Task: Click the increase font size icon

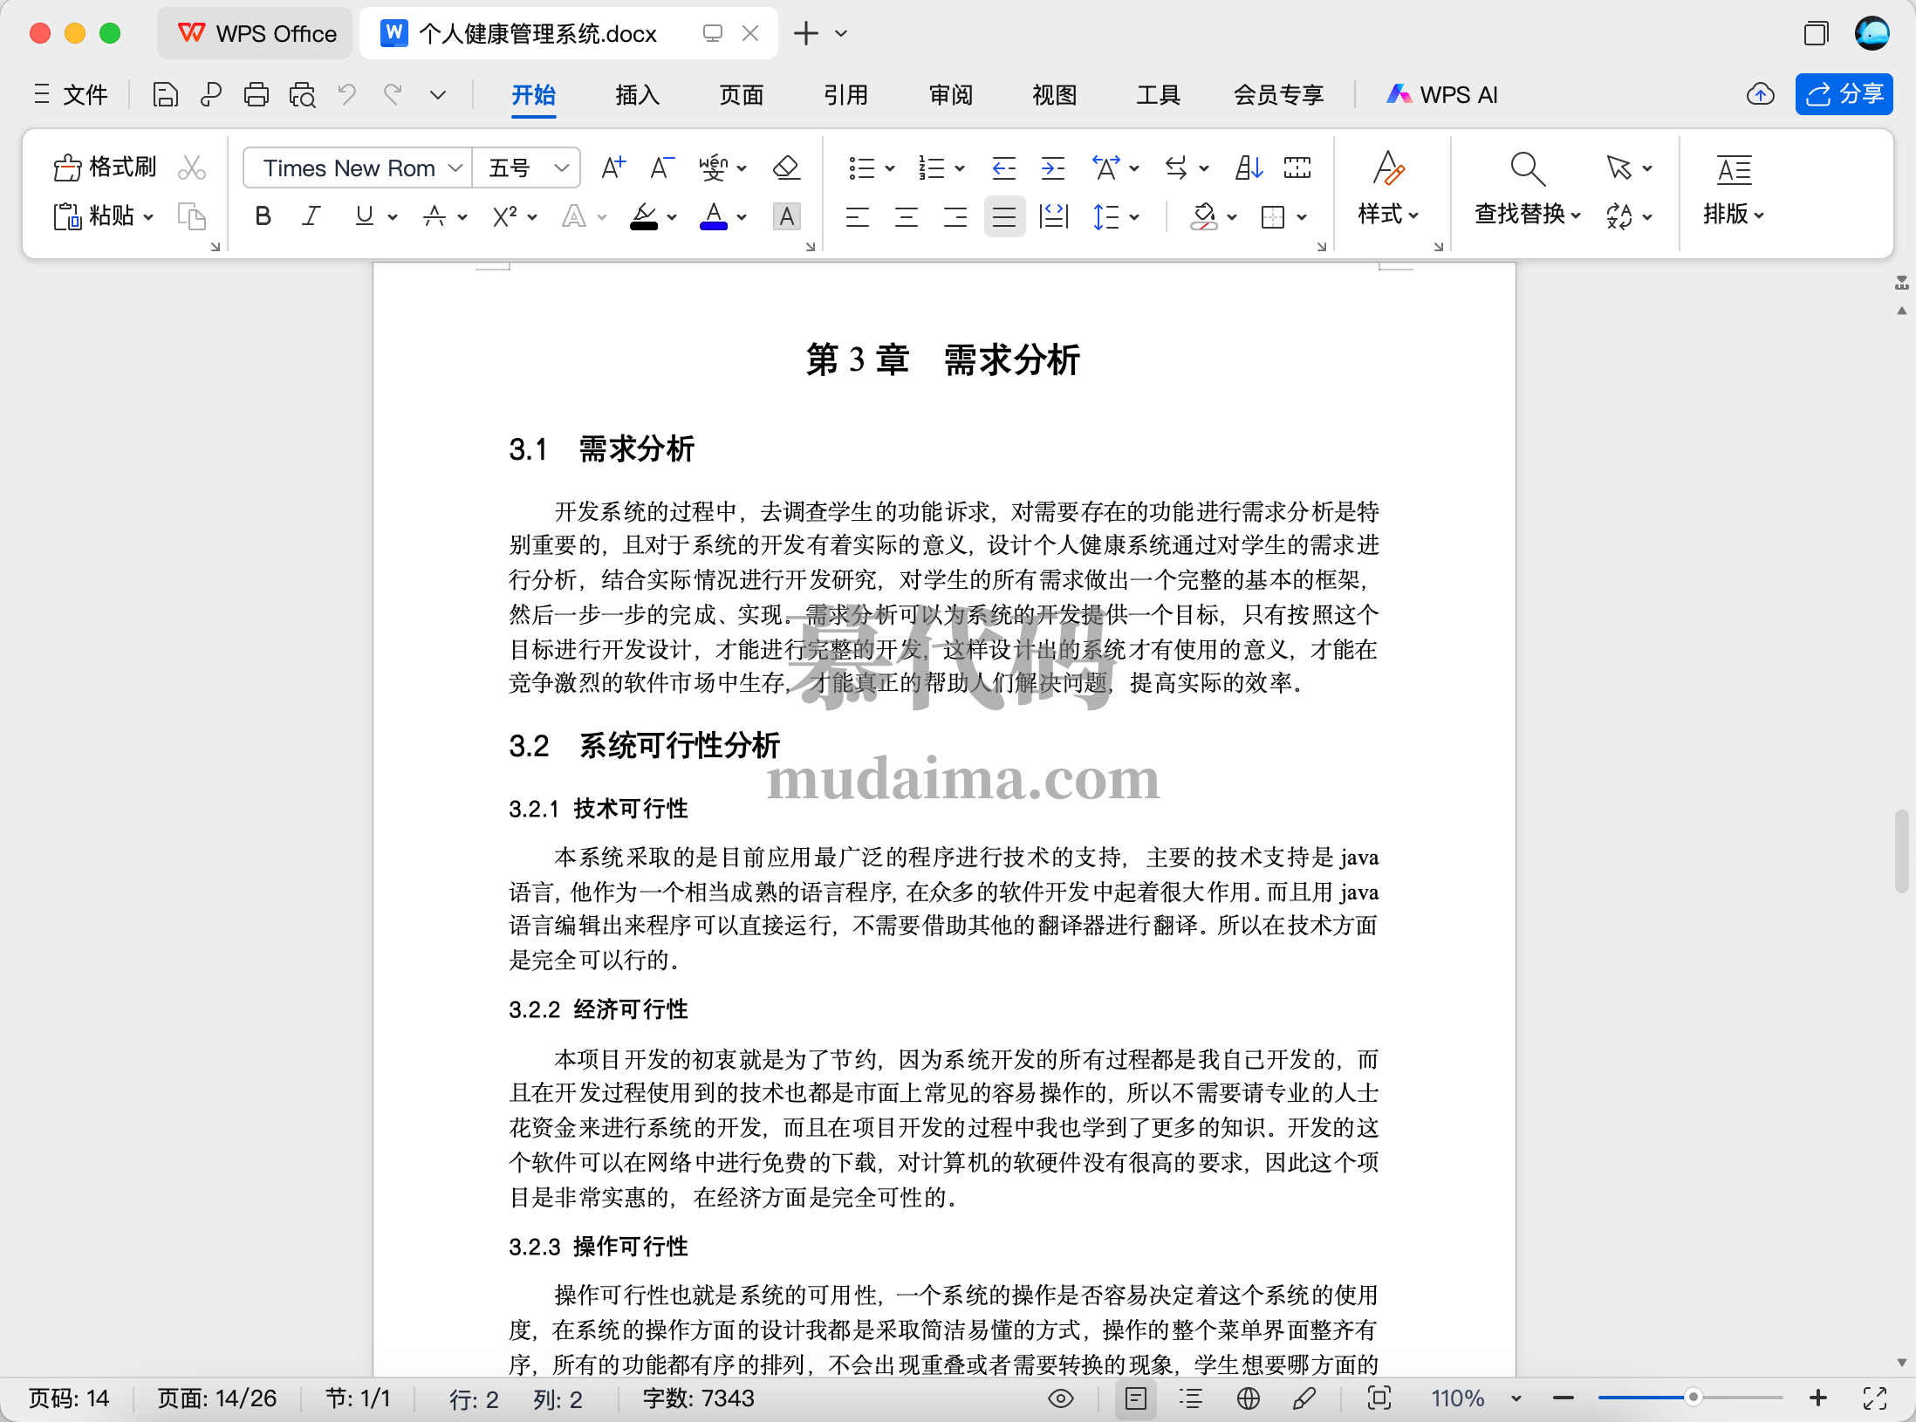Action: 613,167
